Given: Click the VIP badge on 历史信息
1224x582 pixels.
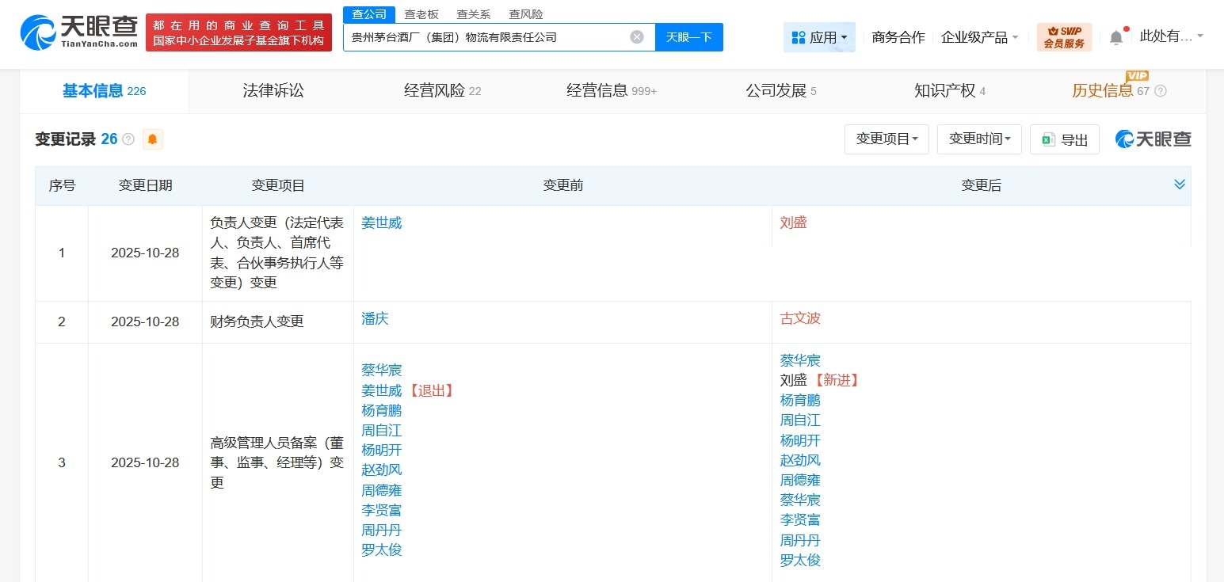Looking at the screenshot, I should tap(1137, 76).
